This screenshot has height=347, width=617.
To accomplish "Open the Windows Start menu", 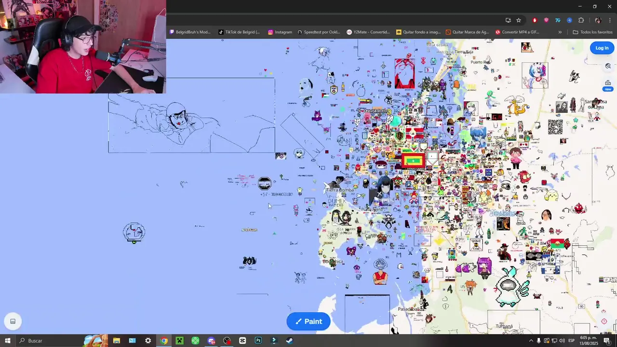I will click(x=8, y=341).
